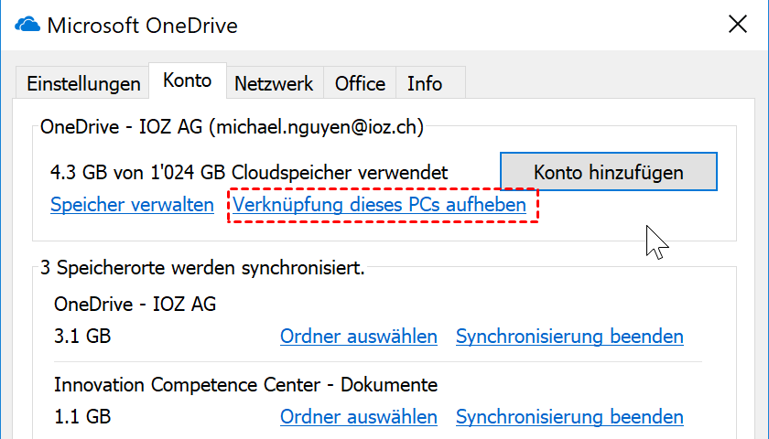Screen dimensions: 769x439
Task: Open the Speicher verwalten link
Action: pyautogui.click(x=133, y=205)
